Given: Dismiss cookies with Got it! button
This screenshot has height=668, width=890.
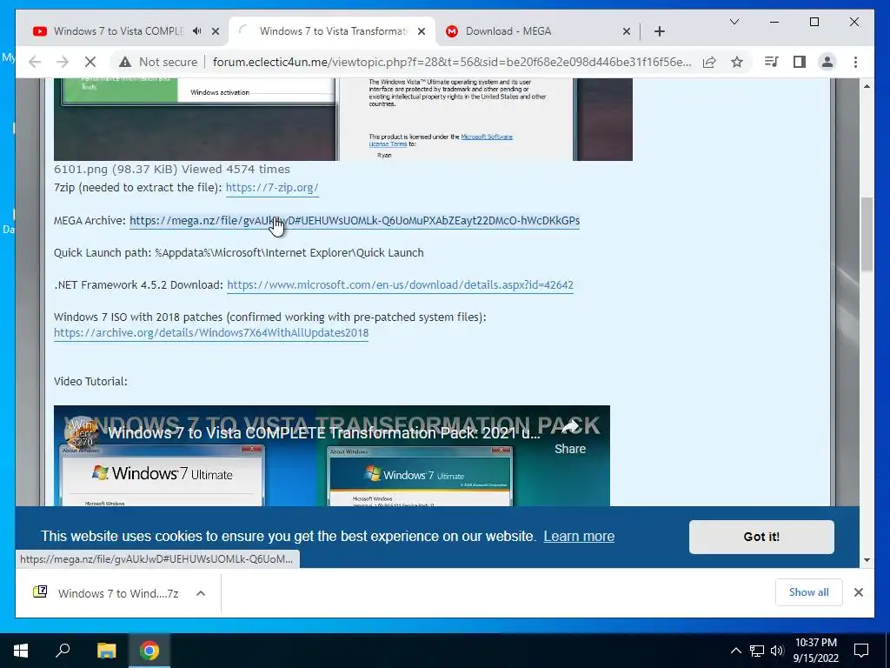Looking at the screenshot, I should 761,537.
